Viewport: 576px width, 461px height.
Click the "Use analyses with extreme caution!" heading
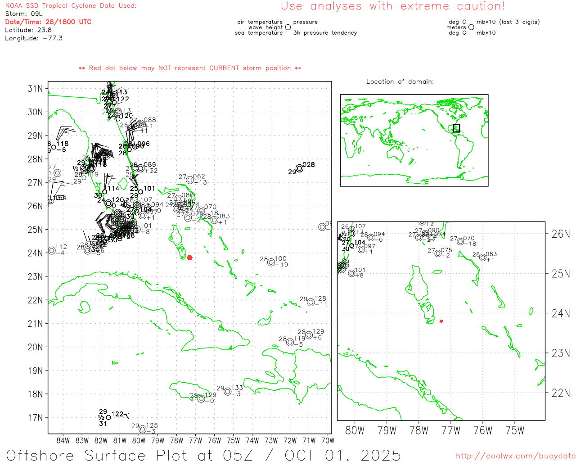point(392,6)
